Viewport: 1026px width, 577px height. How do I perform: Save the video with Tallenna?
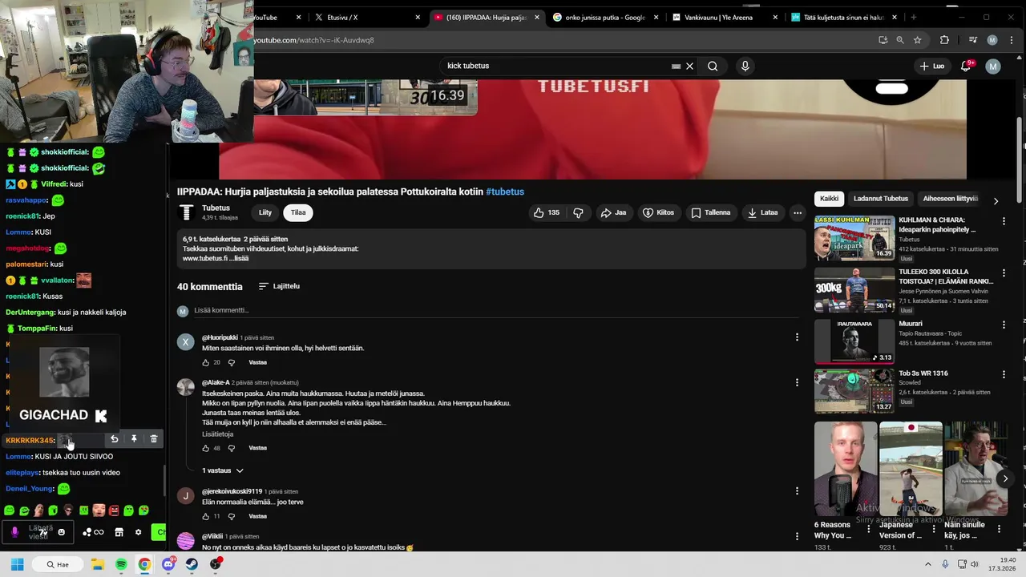point(711,212)
